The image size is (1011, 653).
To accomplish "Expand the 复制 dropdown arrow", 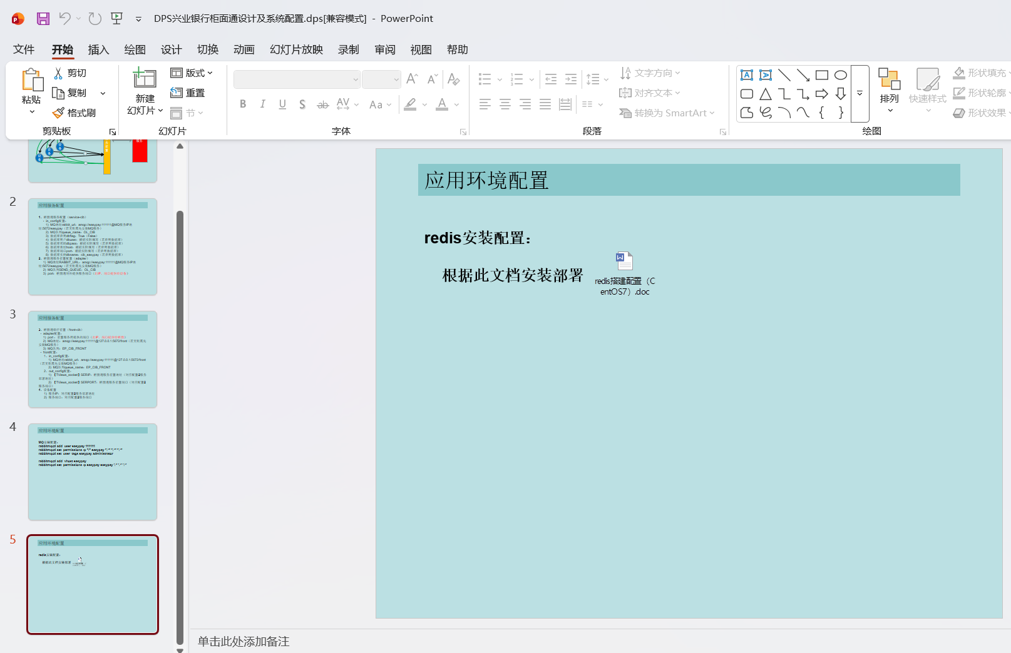I will (103, 93).
